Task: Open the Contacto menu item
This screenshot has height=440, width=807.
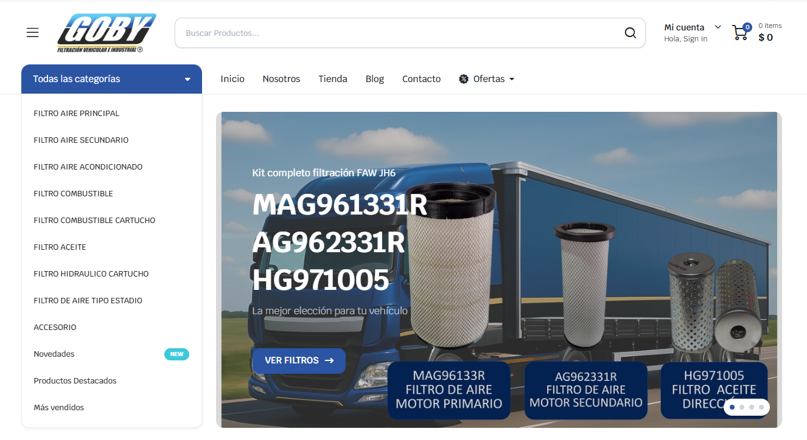Action: 421,79
